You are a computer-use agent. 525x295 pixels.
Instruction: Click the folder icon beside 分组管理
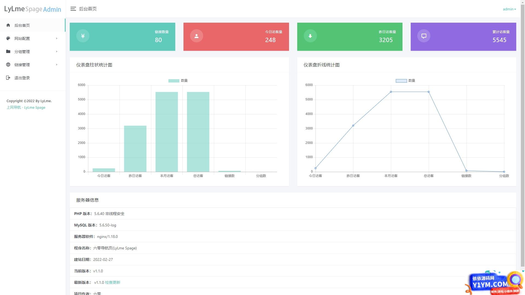pyautogui.click(x=8, y=51)
